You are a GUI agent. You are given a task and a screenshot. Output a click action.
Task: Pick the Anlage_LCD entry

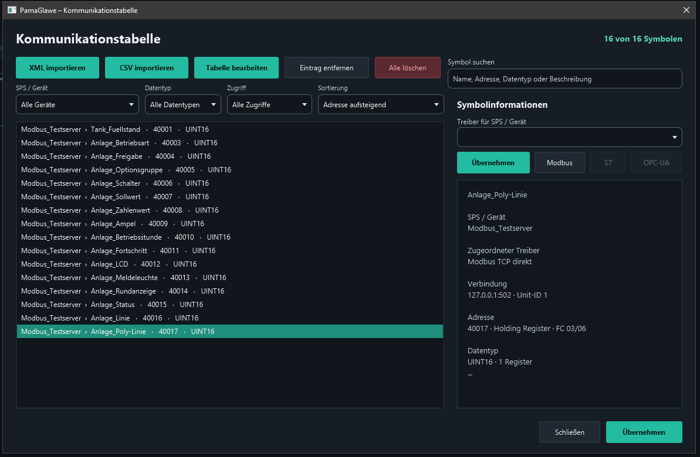(230, 264)
